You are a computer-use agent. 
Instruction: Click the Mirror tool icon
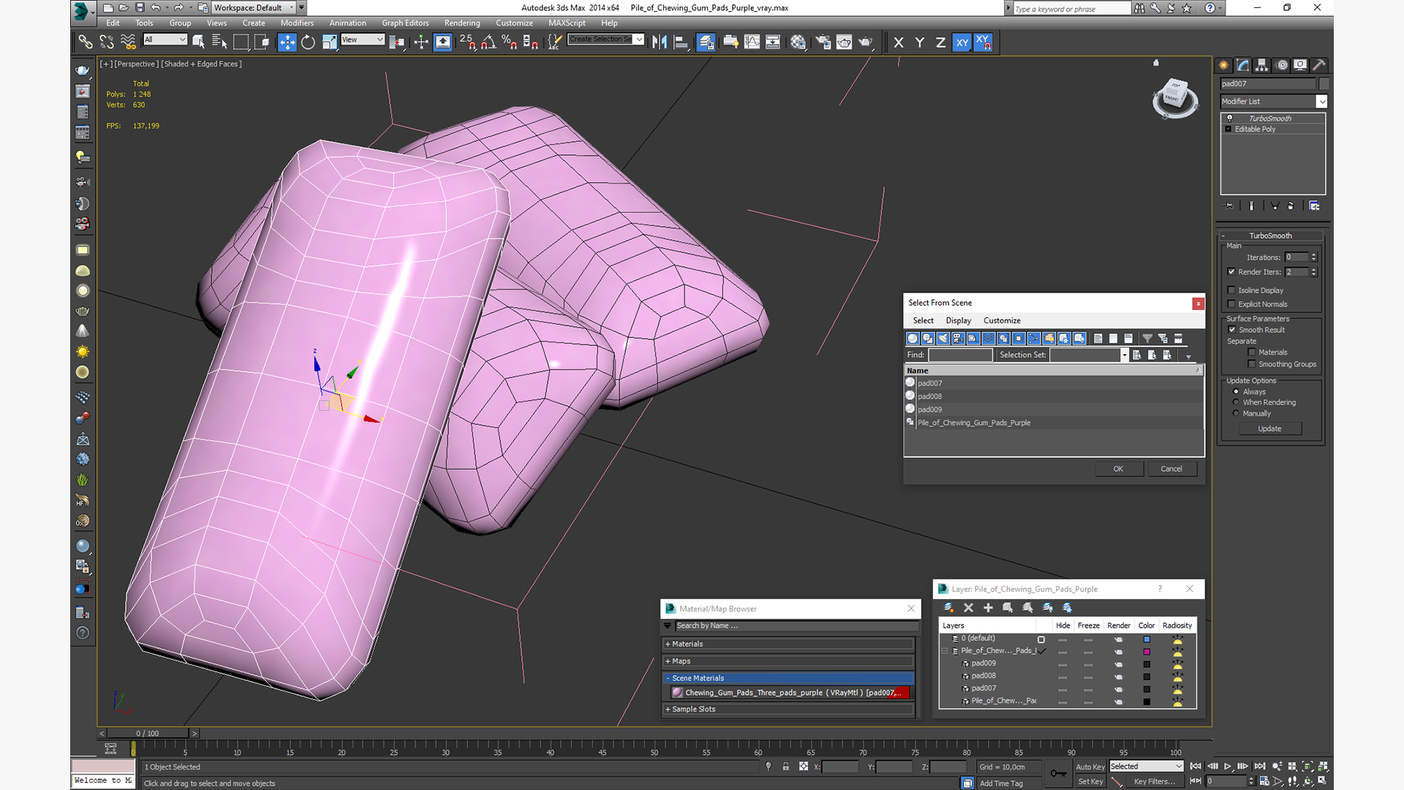point(660,42)
